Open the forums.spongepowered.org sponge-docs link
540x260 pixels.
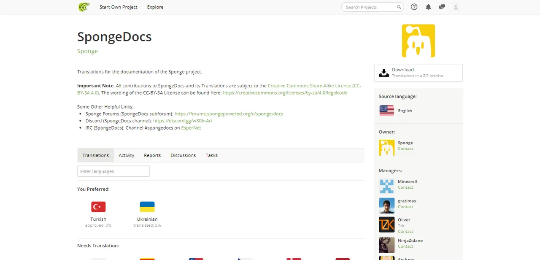tap(229, 114)
